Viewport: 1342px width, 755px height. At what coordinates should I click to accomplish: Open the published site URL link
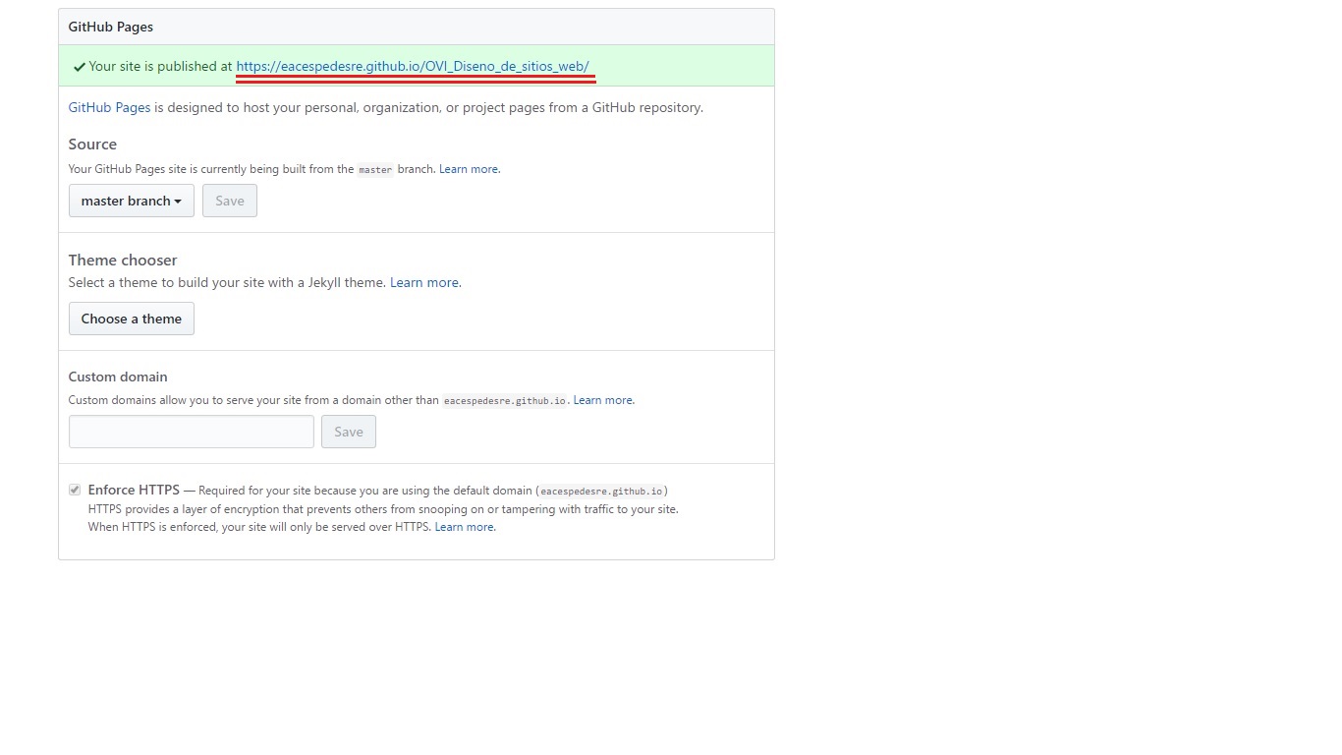click(413, 66)
